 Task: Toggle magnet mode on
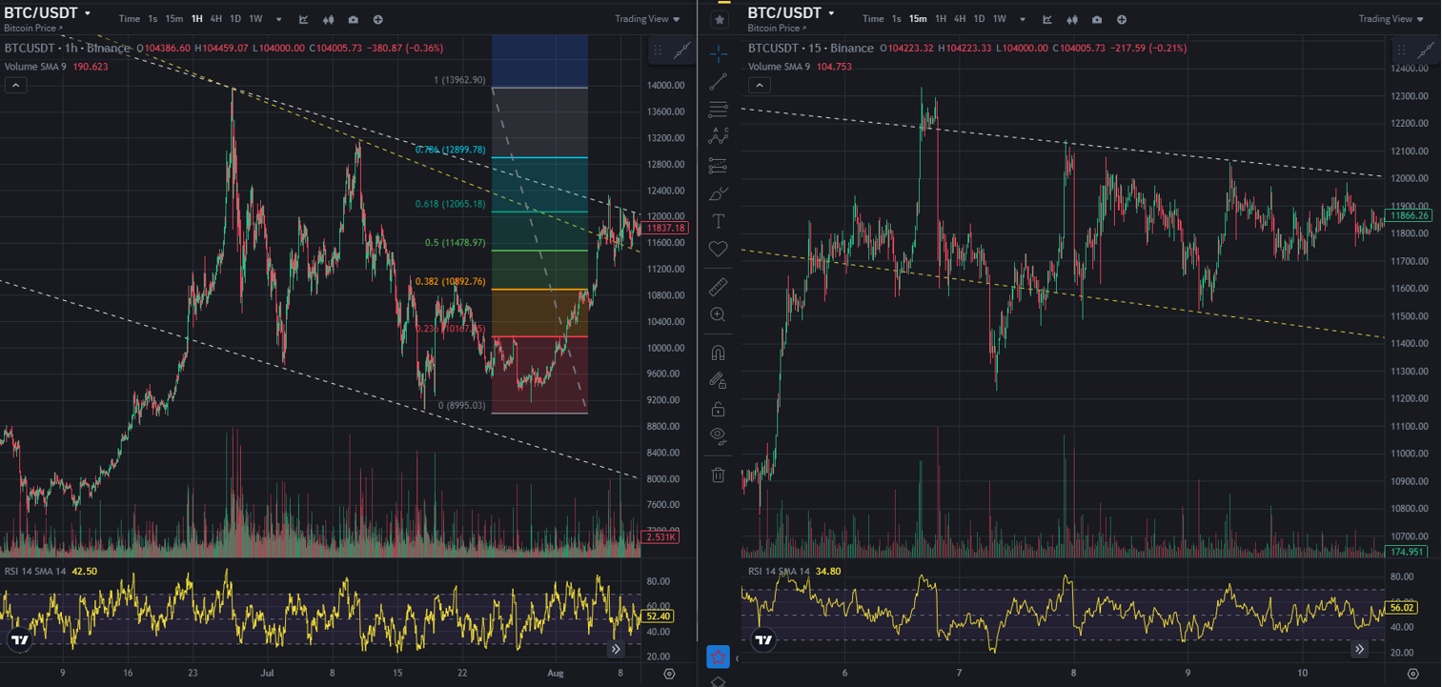click(719, 352)
